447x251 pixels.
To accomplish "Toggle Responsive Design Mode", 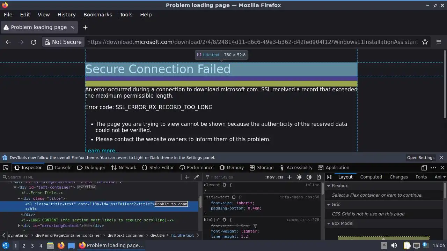I will coord(424,168).
